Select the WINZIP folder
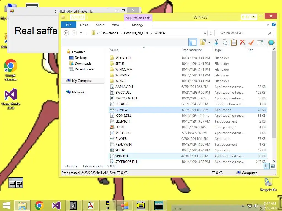Viewport: 282px width, 211px height. point(188,81)
